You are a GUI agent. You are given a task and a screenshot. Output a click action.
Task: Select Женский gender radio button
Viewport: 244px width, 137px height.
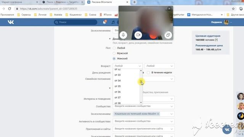click(114, 59)
